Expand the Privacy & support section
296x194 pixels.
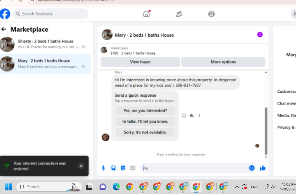(286, 127)
